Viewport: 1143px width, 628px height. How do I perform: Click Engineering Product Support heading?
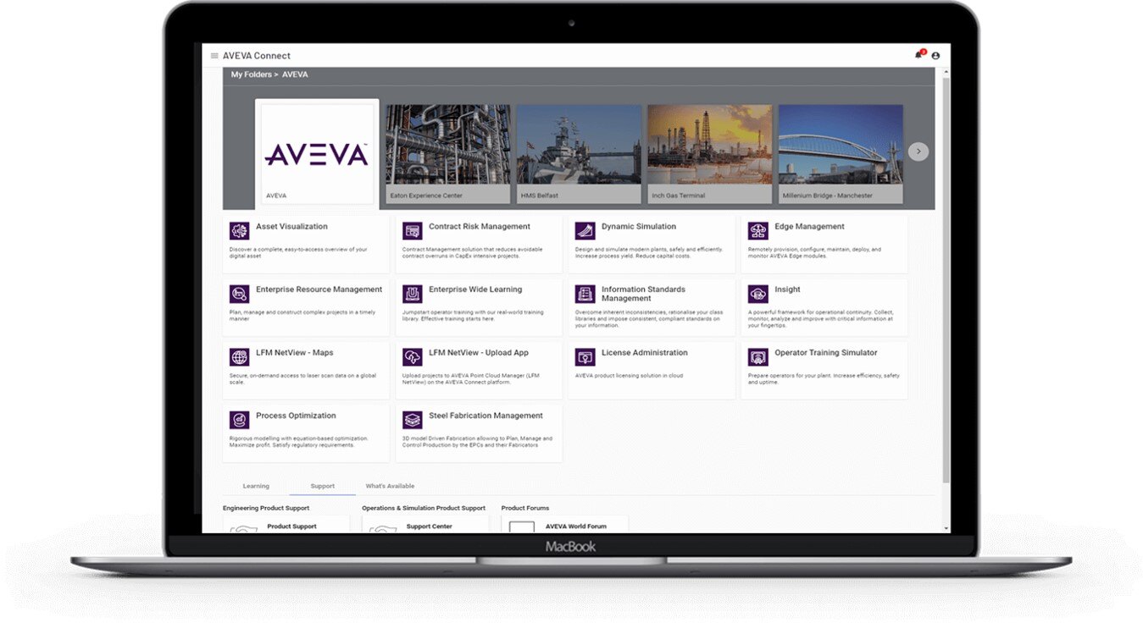point(266,508)
